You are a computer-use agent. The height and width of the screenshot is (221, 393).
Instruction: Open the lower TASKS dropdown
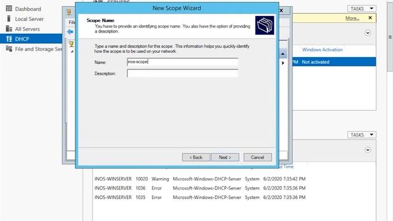click(362, 135)
